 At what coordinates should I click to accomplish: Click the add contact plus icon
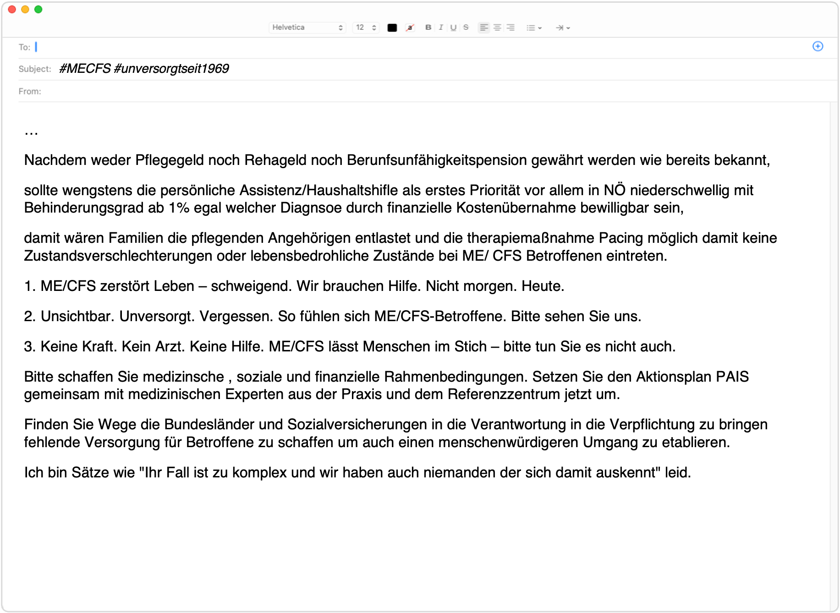pyautogui.click(x=818, y=46)
